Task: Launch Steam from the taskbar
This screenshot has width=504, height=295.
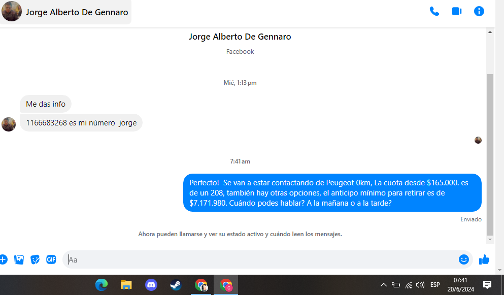Action: [x=176, y=285]
